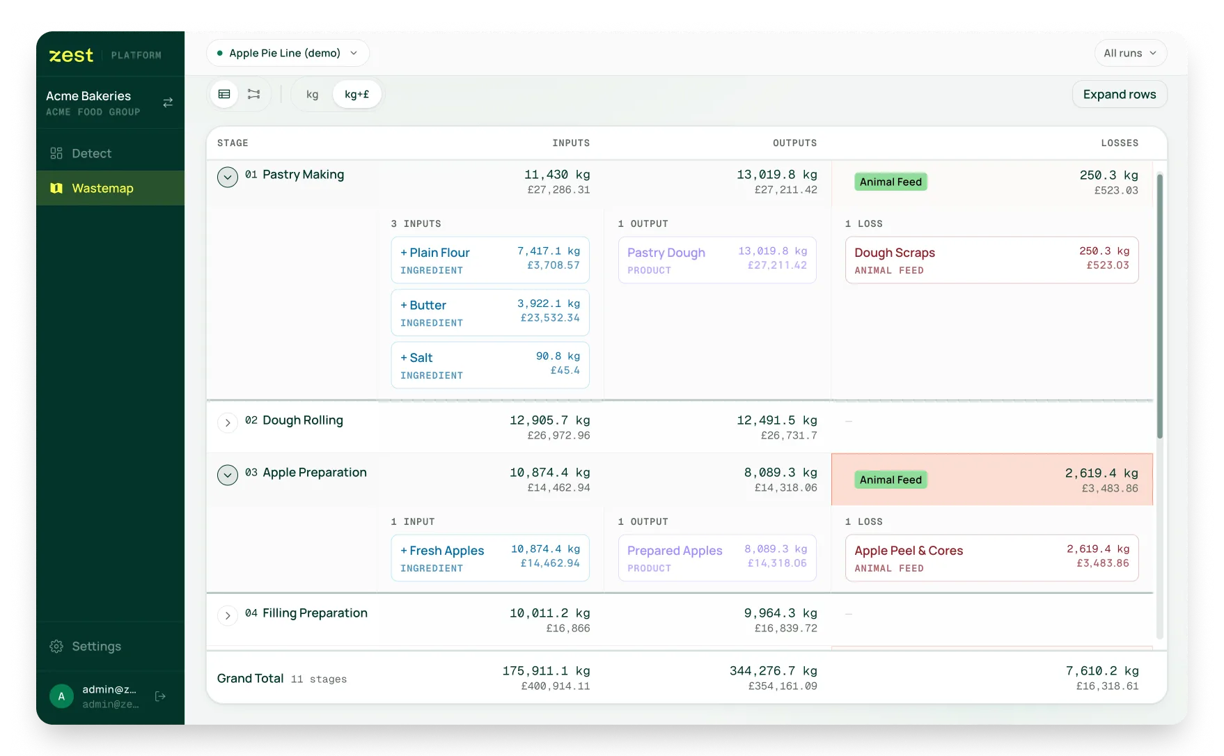Click the STAGE column header

[x=233, y=143]
